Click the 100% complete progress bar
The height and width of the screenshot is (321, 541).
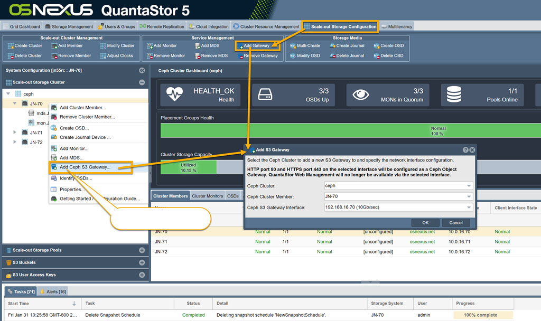coord(483,315)
